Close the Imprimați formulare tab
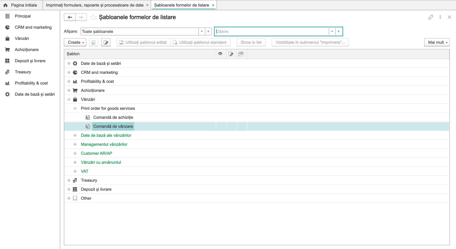Screen dimensions: 456x249 147,5
